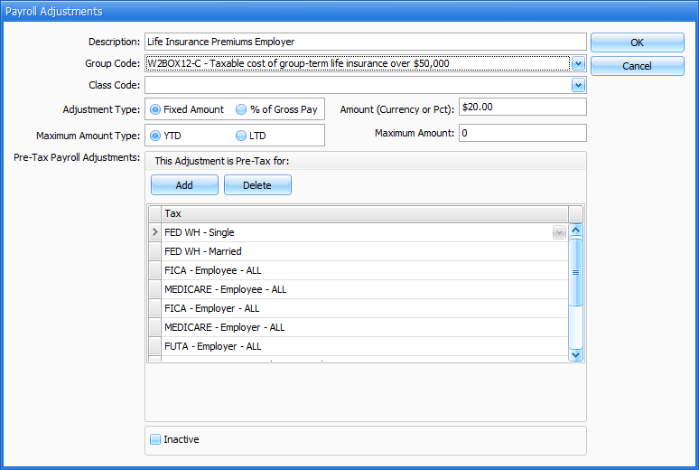Viewport: 699px width, 470px height.
Task: Open the Class Code dropdown arrow
Action: [578, 85]
